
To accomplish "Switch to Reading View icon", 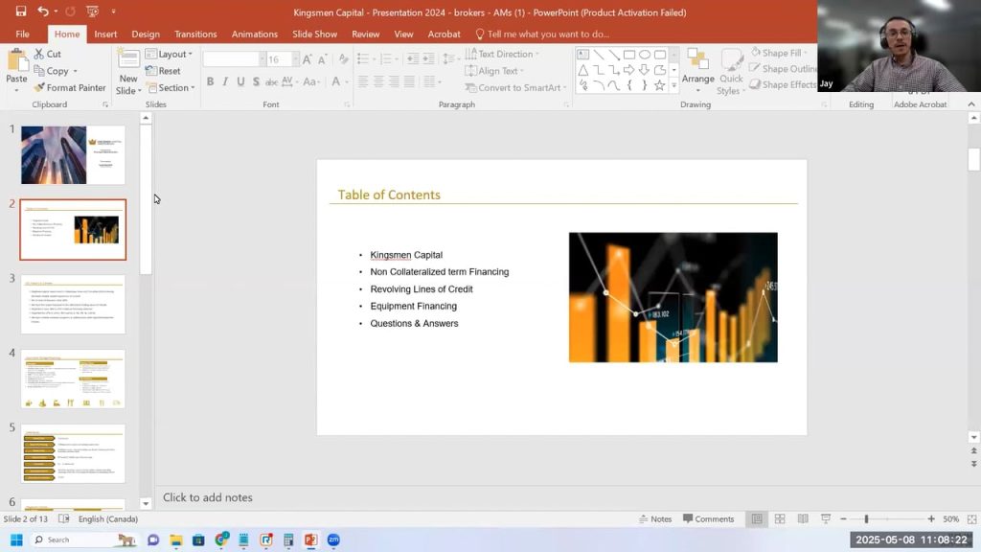I will [803, 518].
